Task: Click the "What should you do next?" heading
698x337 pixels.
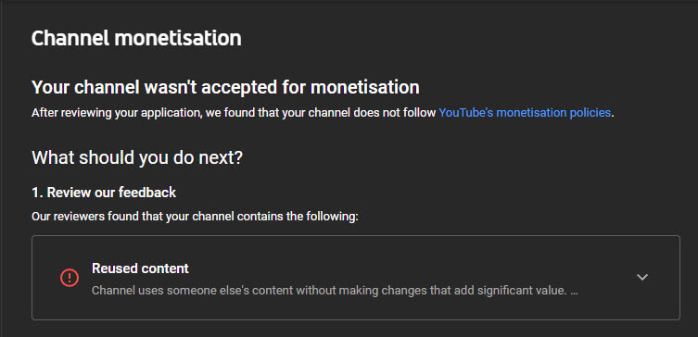Action: pos(137,157)
